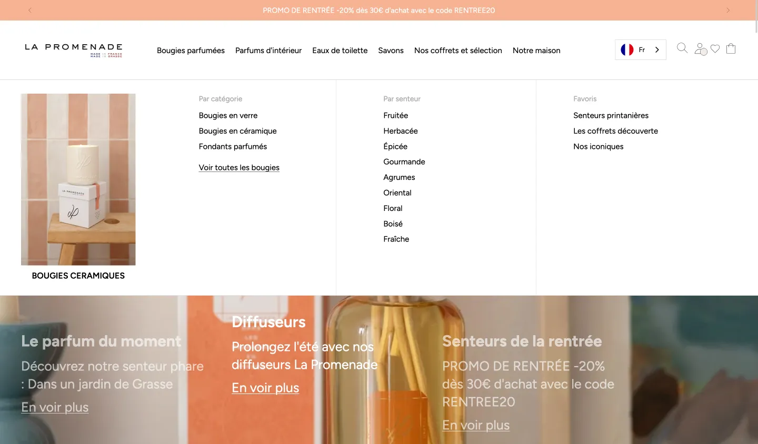
Task: Open the Parfums d'intérieur menu
Action: (x=268, y=51)
